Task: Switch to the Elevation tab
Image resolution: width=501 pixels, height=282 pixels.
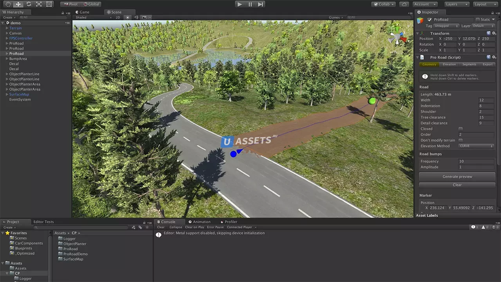Action: click(449, 64)
